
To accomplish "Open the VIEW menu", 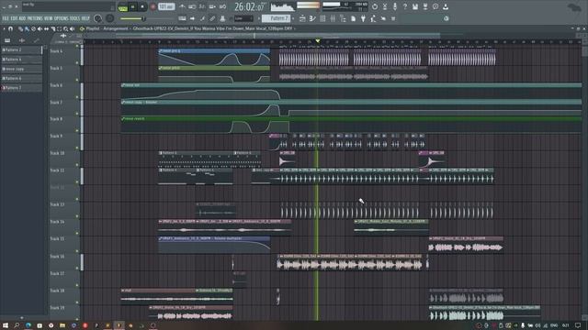I will (x=49, y=18).
